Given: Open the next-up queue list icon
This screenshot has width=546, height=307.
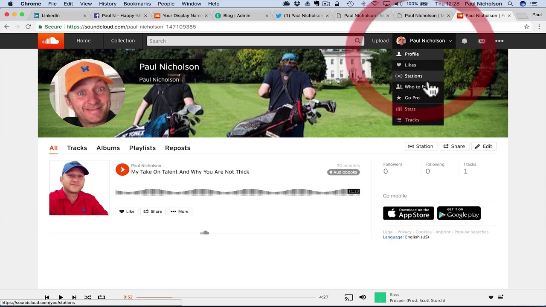Looking at the screenshot, I should [501, 297].
